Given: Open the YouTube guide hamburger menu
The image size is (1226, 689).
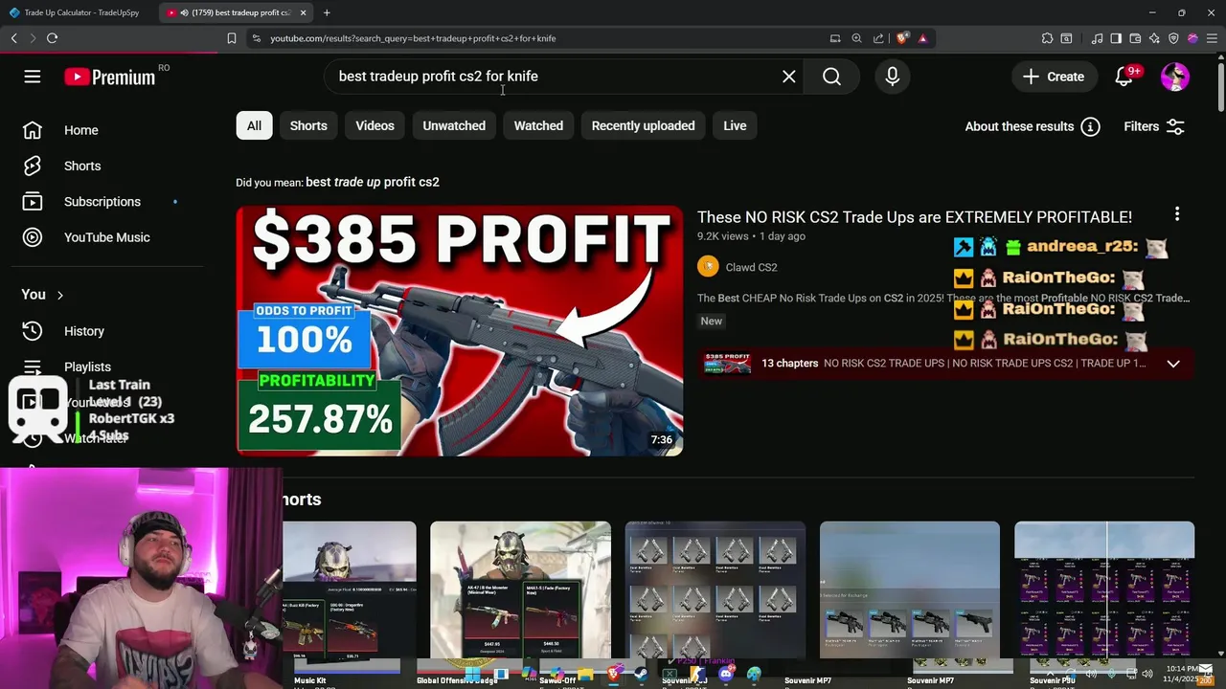Looking at the screenshot, I should coord(33,77).
